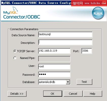Select the TCP/IP Server radio button

pos(15,51)
